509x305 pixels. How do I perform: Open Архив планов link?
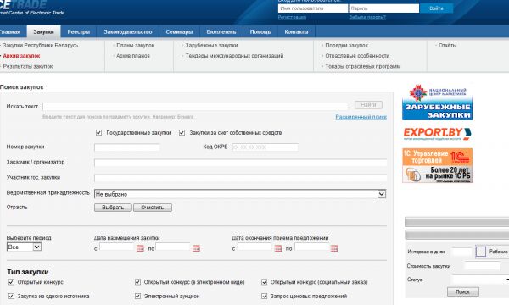pyautogui.click(x=133, y=56)
